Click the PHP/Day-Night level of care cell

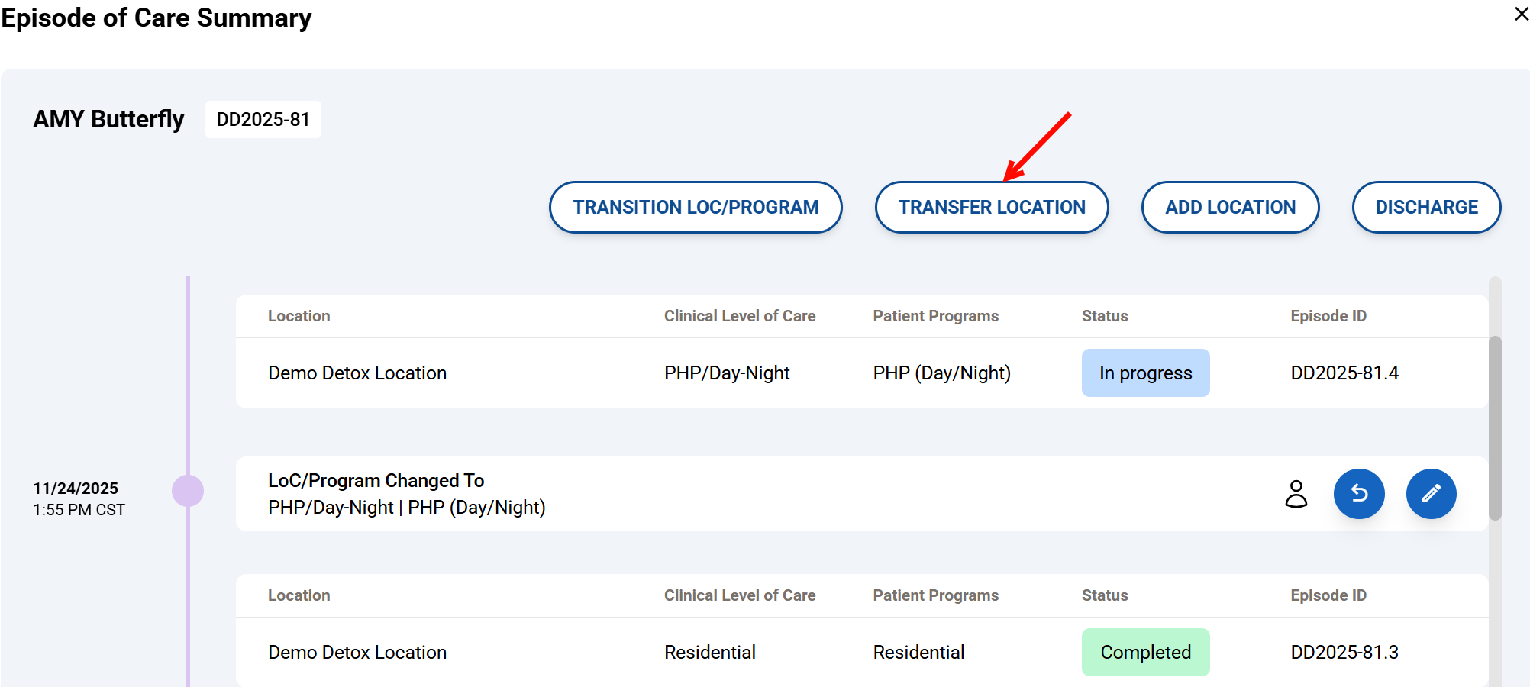[727, 373]
